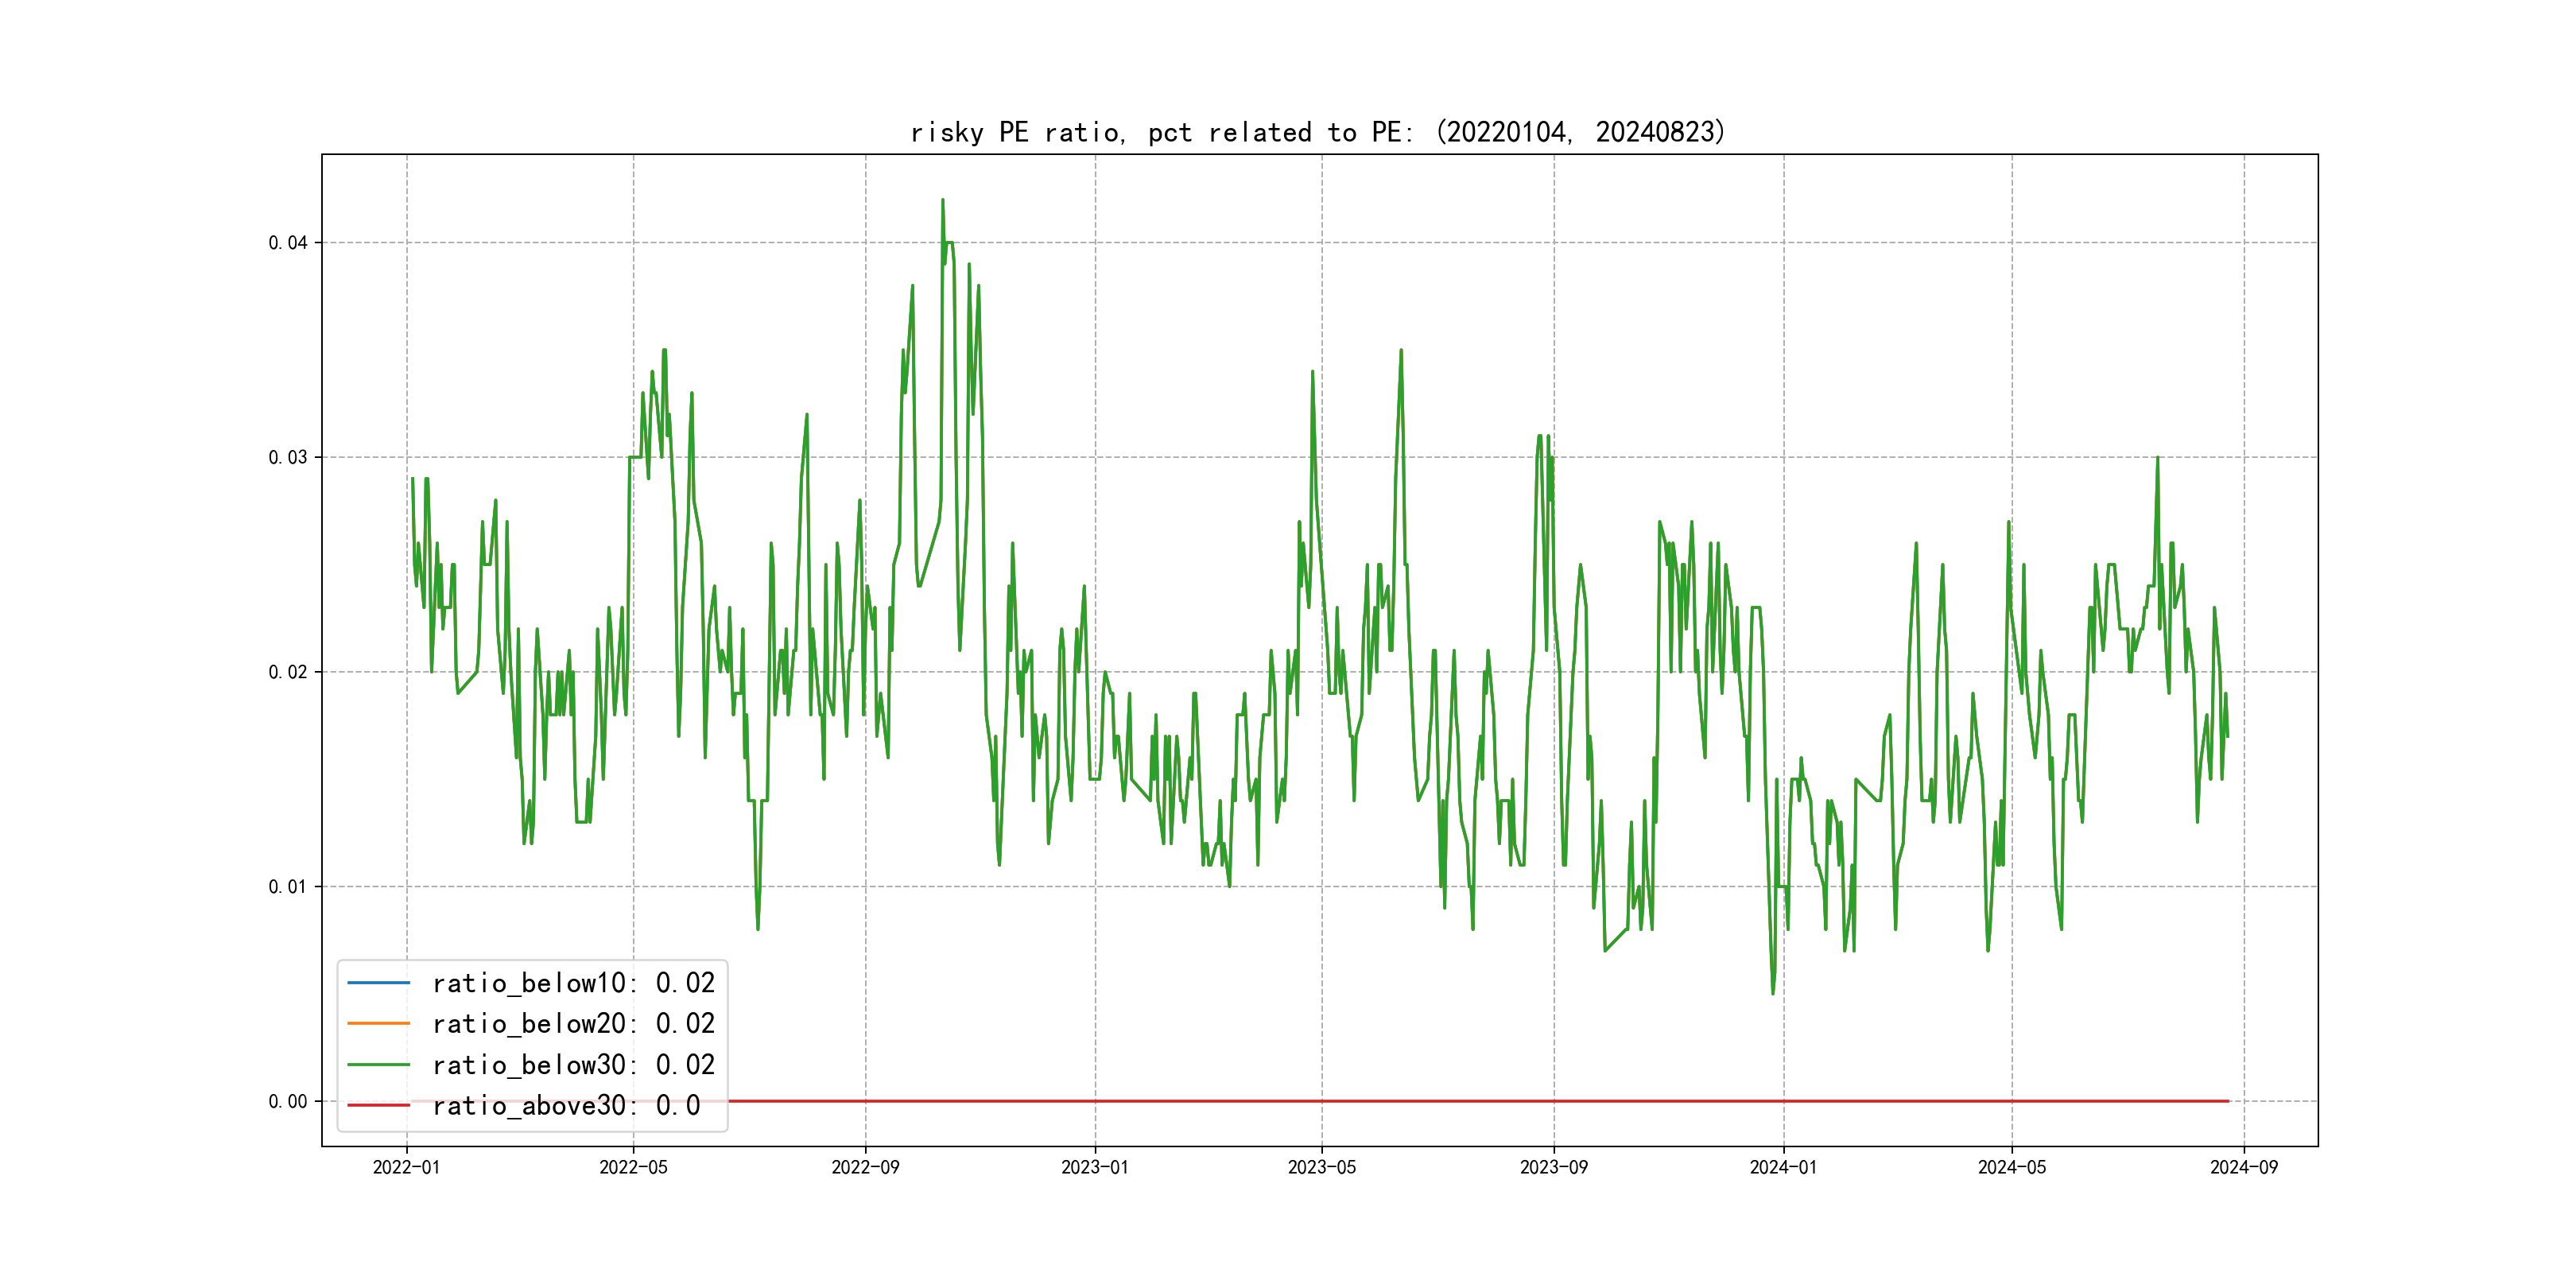Click the orange ratio_below20 legend line
The width and height of the screenshot is (2576, 1288).
click(x=378, y=1024)
